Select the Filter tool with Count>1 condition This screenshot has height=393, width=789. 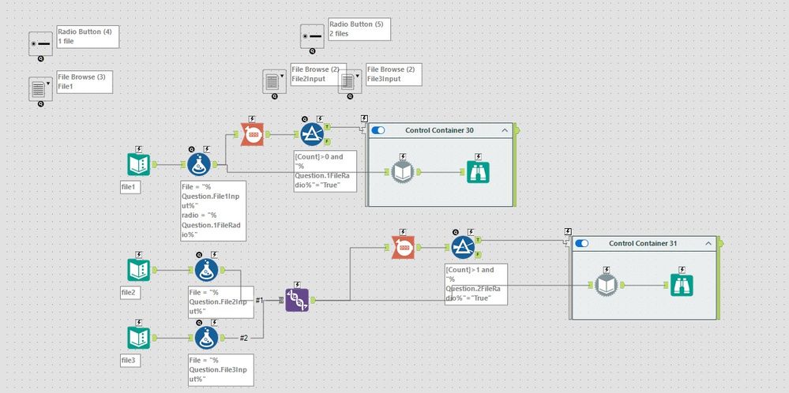pyautogui.click(x=463, y=247)
